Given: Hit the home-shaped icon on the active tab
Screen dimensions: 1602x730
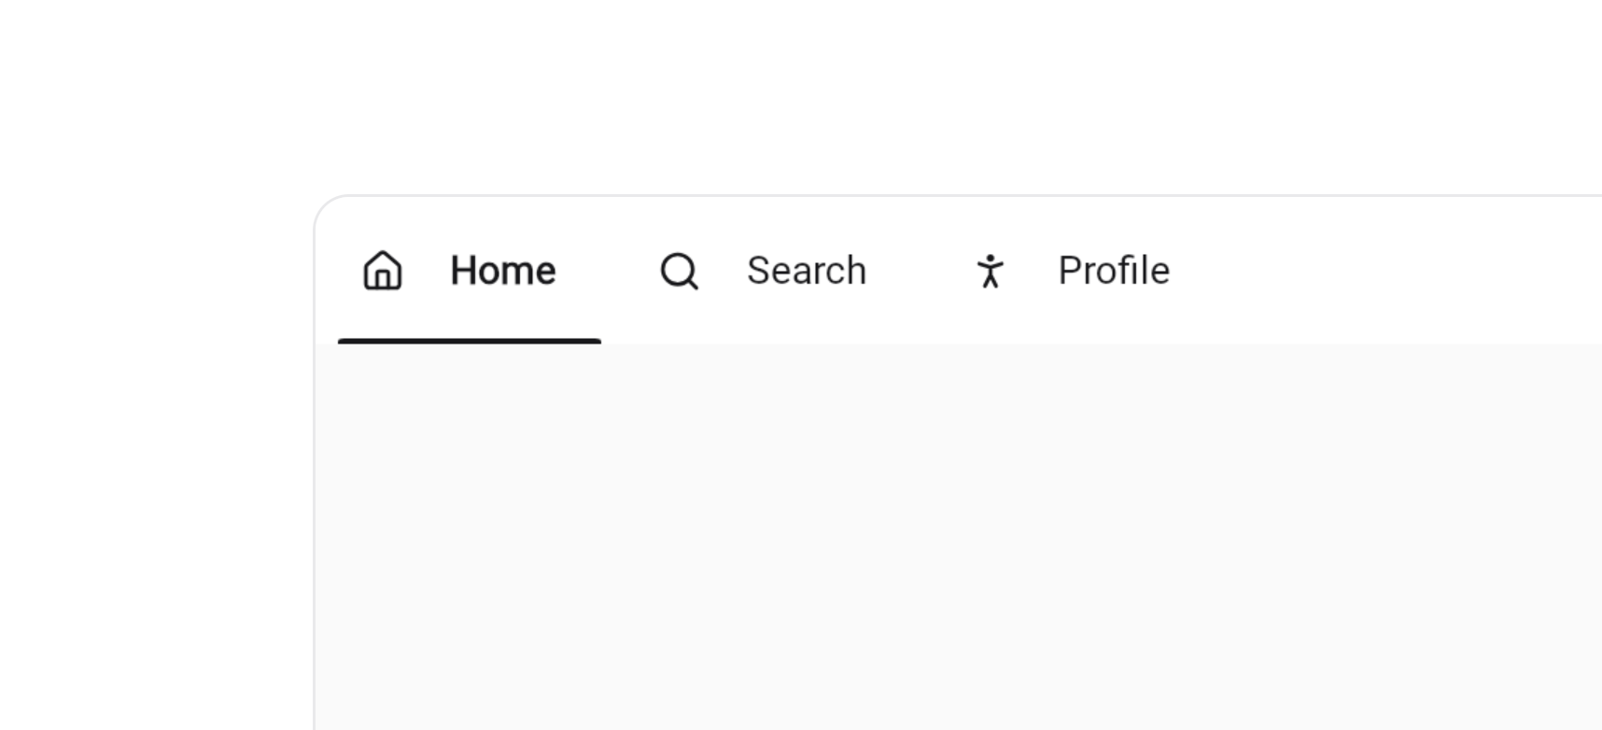Looking at the screenshot, I should (x=382, y=271).
